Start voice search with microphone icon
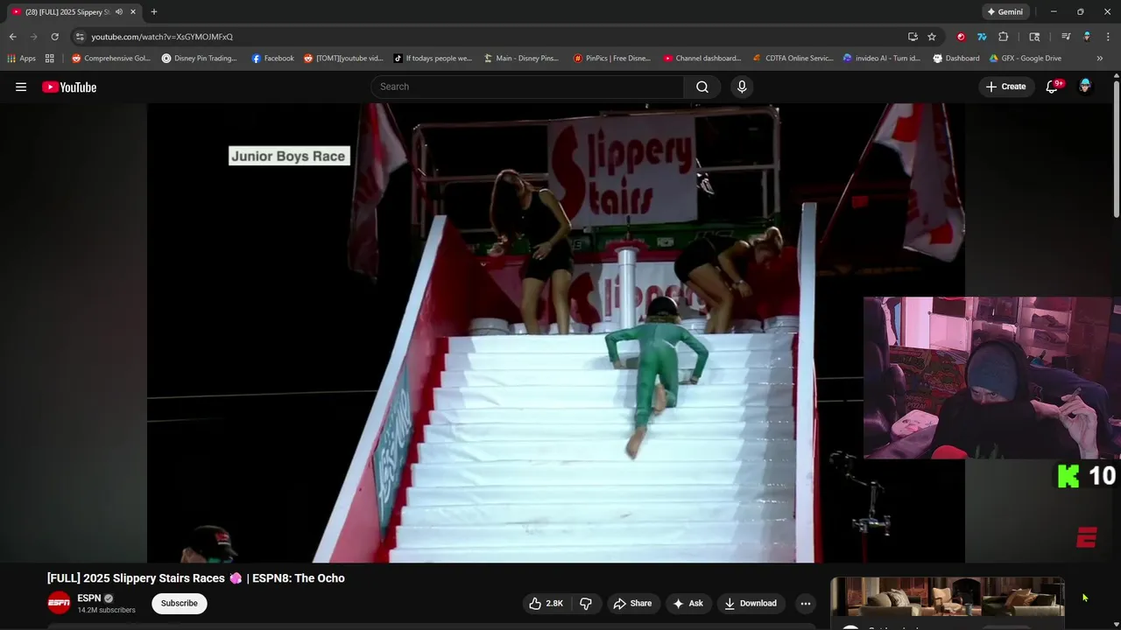Viewport: 1121px width, 630px height. [x=742, y=87]
